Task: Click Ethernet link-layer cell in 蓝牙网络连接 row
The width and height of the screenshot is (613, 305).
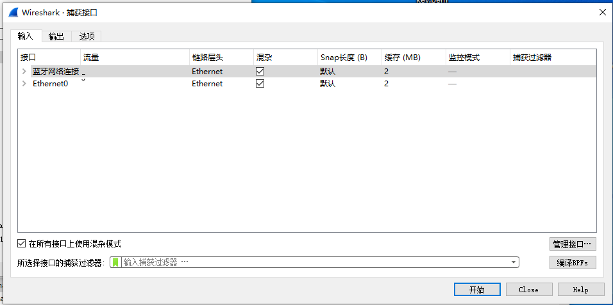Action: click(x=207, y=72)
